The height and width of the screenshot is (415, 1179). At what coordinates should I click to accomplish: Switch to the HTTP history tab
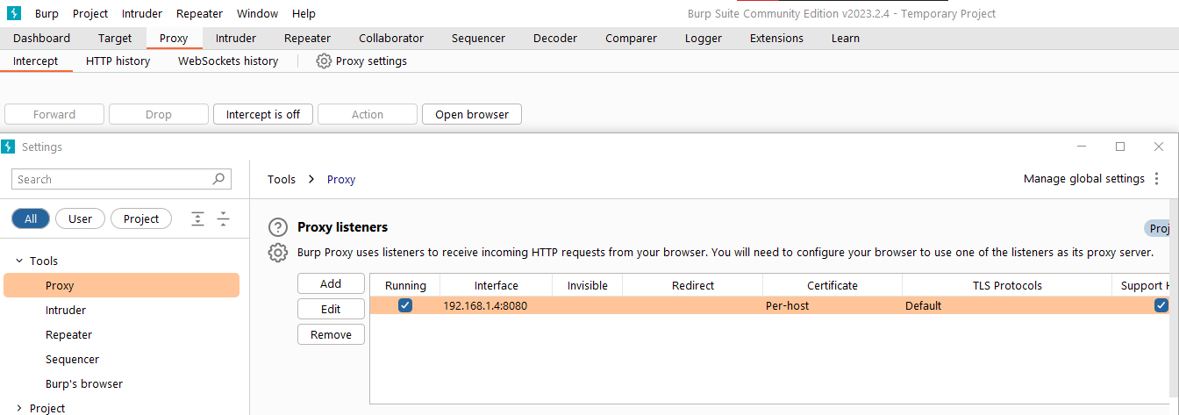coord(118,61)
